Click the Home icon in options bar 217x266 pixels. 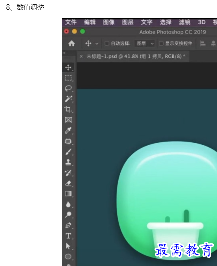click(71, 43)
